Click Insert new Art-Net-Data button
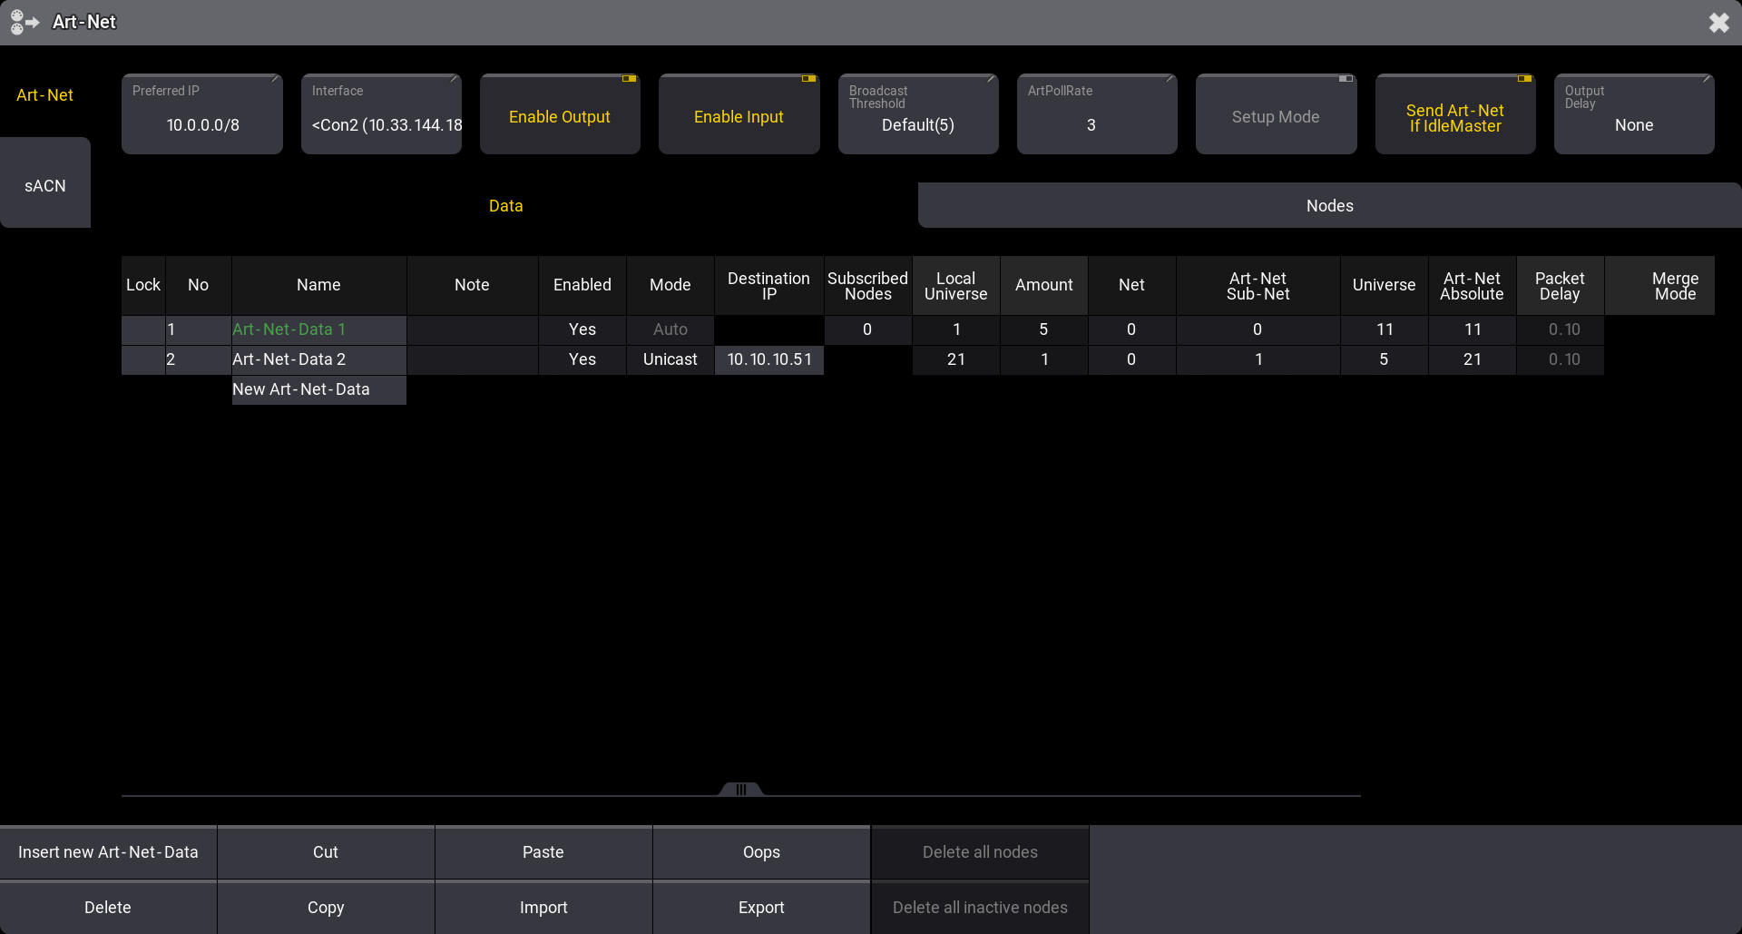 [108, 852]
